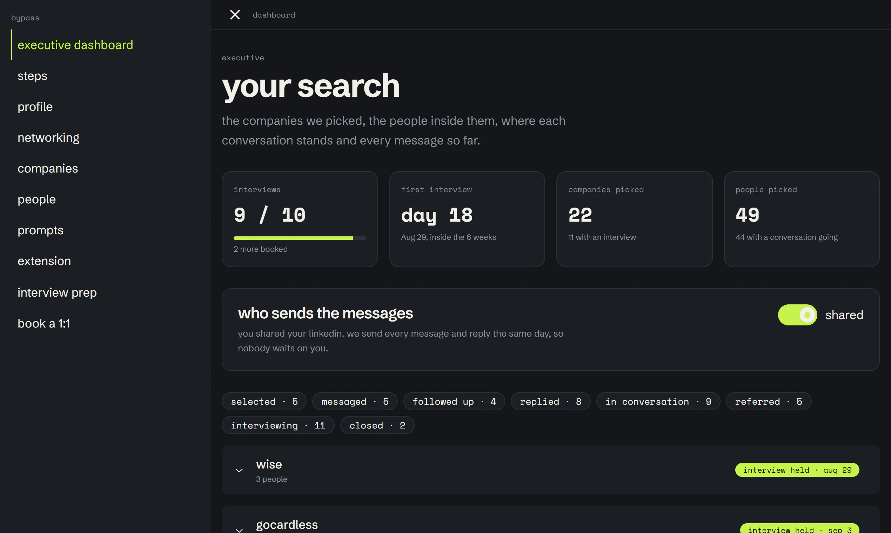Open the companies sidebar item

pos(48,168)
